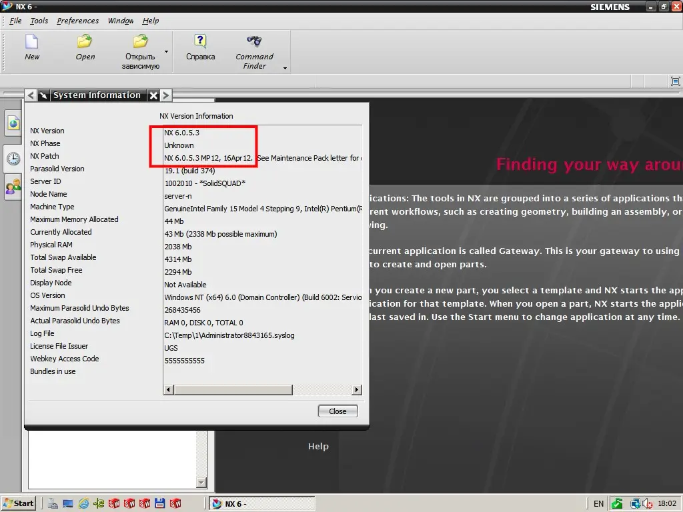This screenshot has height=512, width=683.
Task: Launch Command Finder binoculars icon
Action: [x=254, y=41]
